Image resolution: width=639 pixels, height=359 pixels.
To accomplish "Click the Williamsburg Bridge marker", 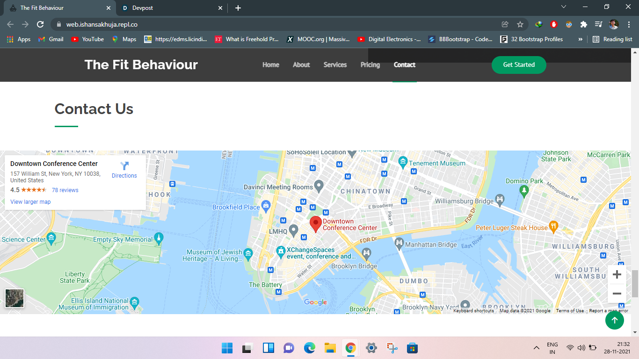I will click(x=500, y=200).
